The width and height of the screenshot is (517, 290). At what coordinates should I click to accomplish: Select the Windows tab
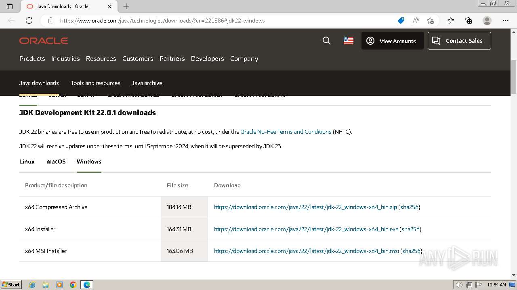[x=89, y=162]
